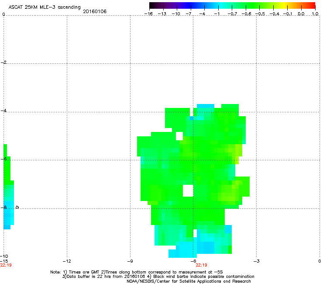Click the small white gap near -6.7, -5
Image resolution: width=323 pixels, height=284 pixels.
click(179, 136)
